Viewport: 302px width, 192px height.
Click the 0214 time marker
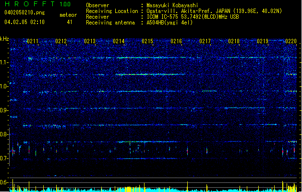coord(119,41)
